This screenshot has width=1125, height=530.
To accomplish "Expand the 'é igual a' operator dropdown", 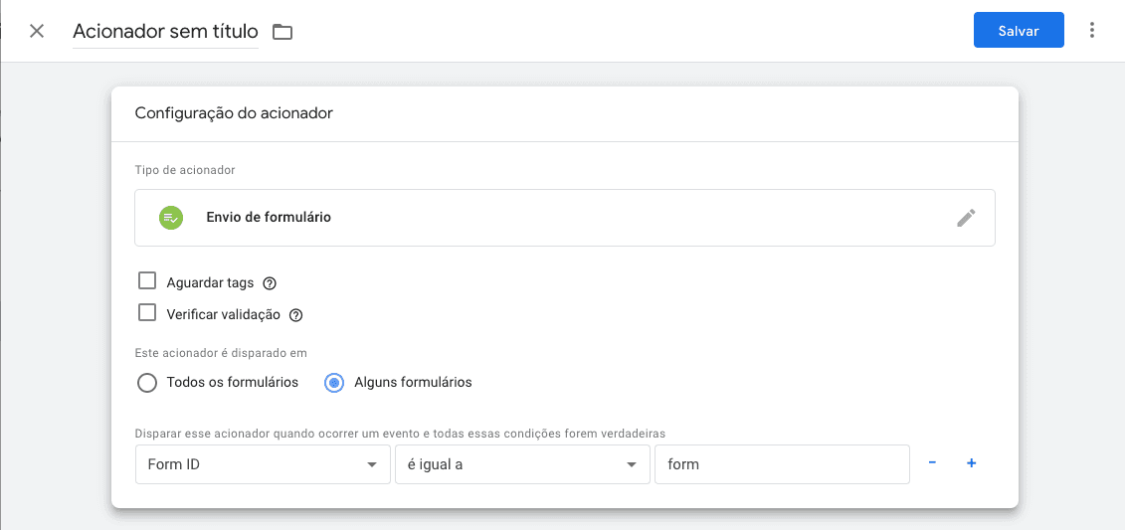I will point(521,464).
